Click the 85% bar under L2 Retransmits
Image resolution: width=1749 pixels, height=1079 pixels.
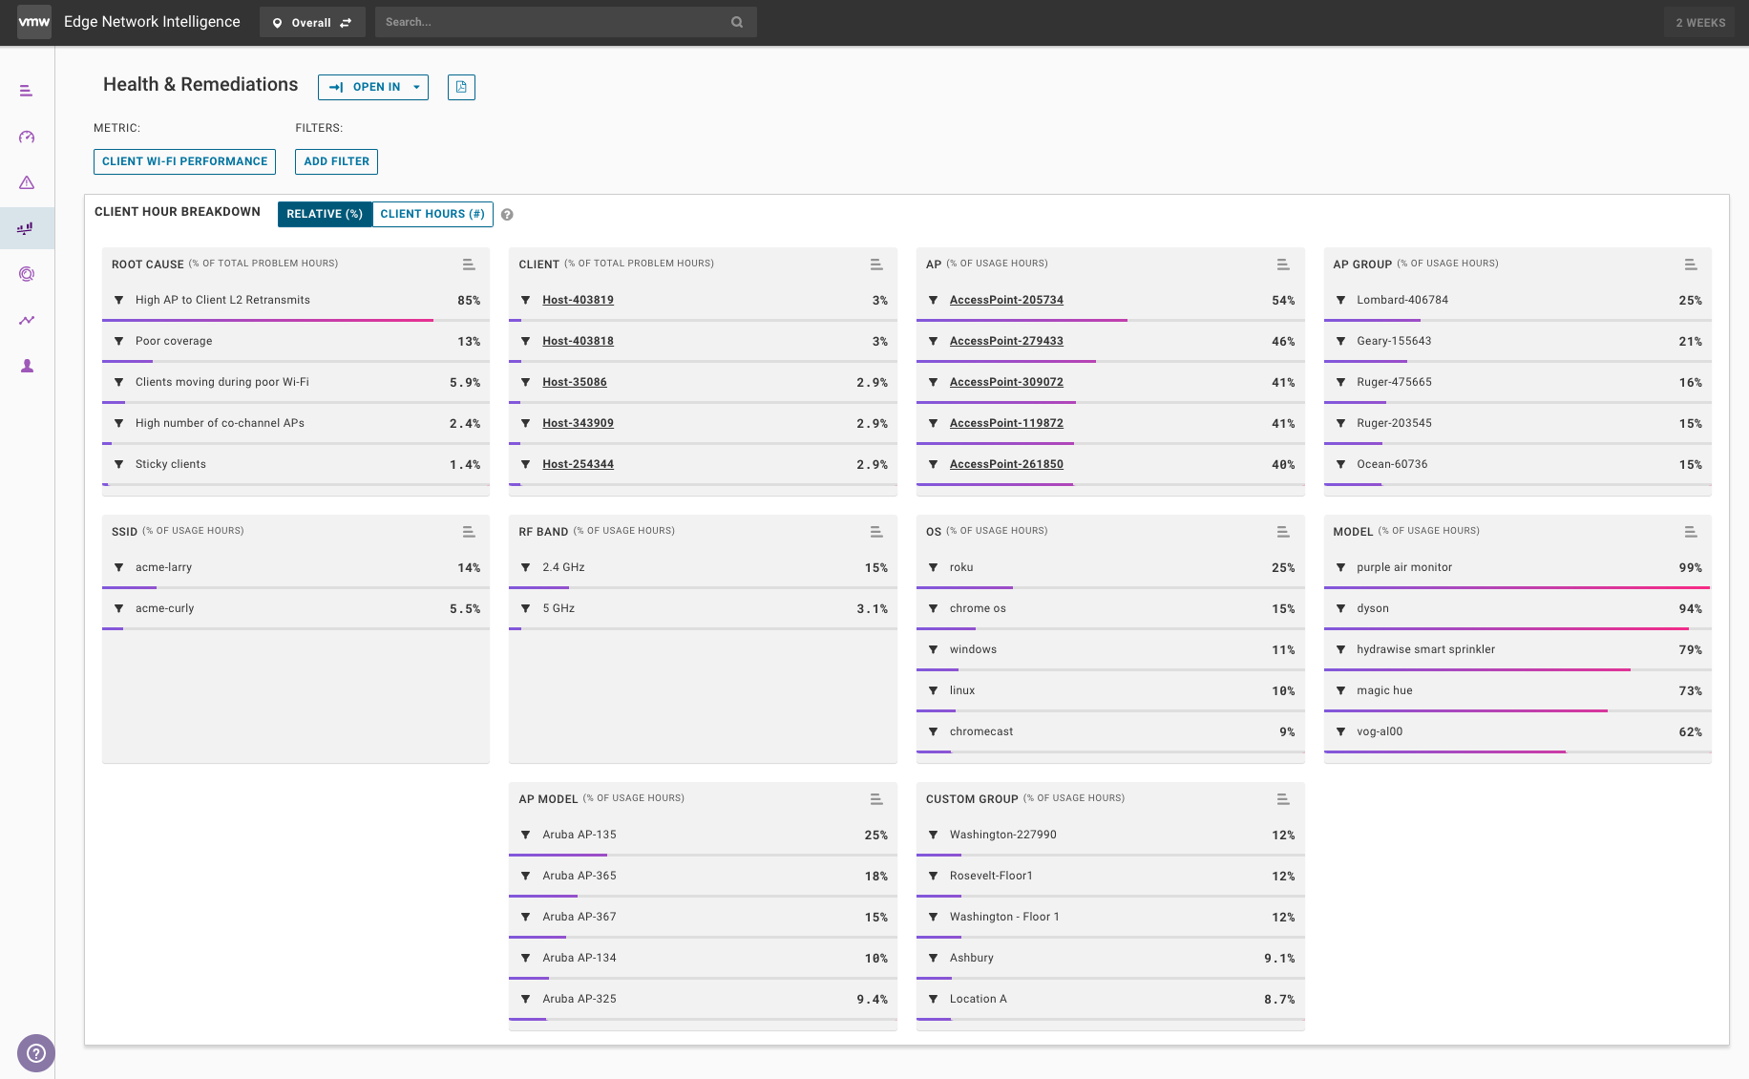[267, 320]
